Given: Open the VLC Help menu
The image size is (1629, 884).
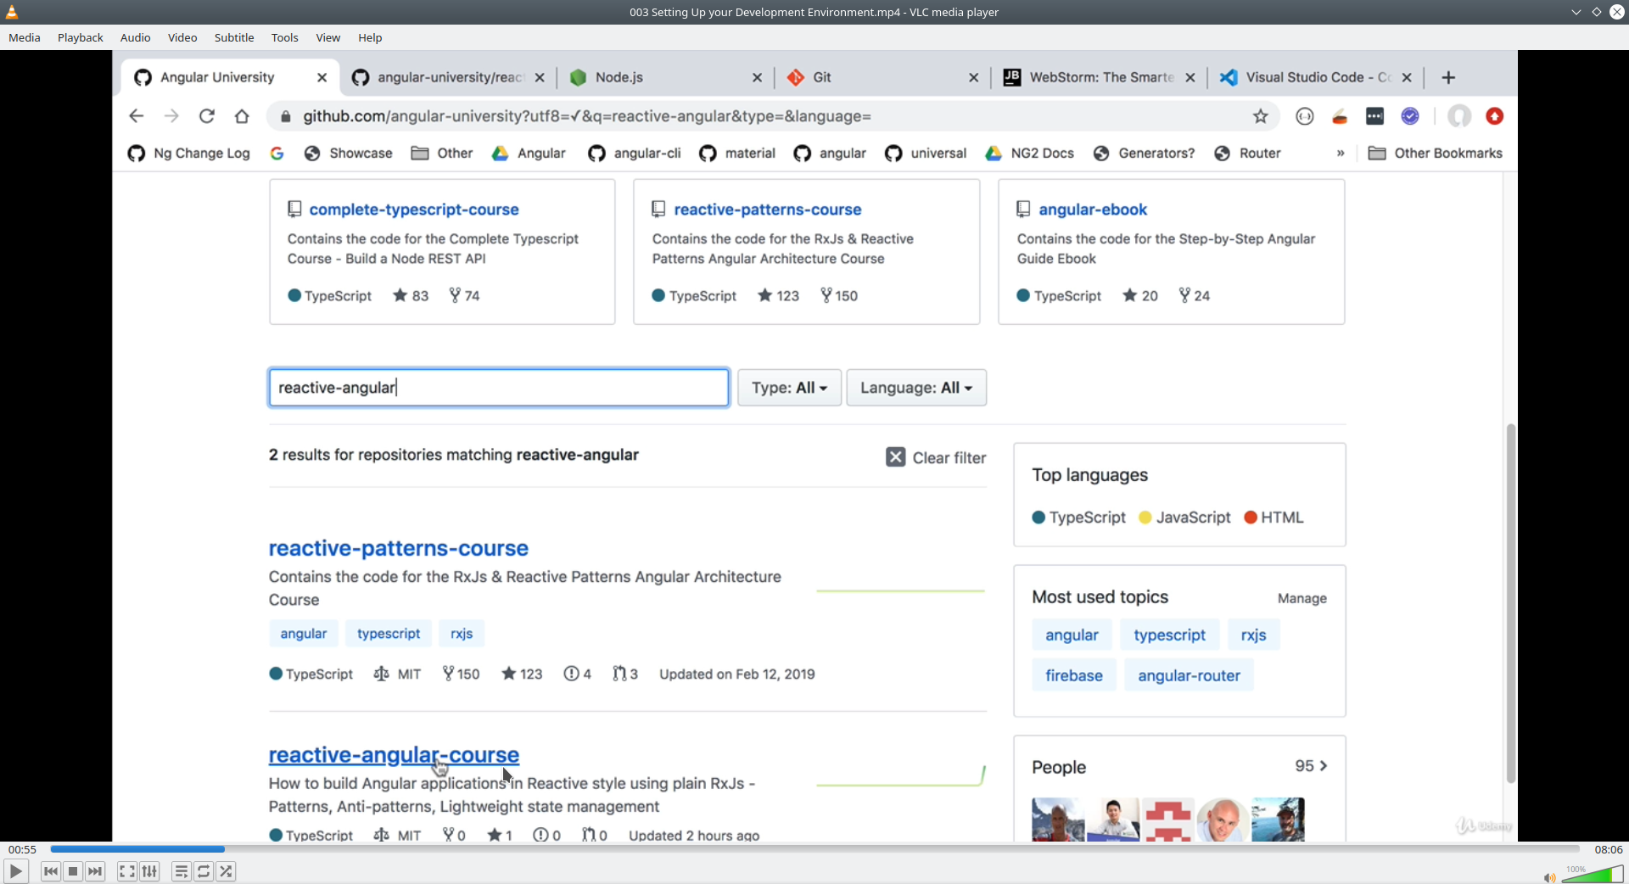Looking at the screenshot, I should point(370,37).
